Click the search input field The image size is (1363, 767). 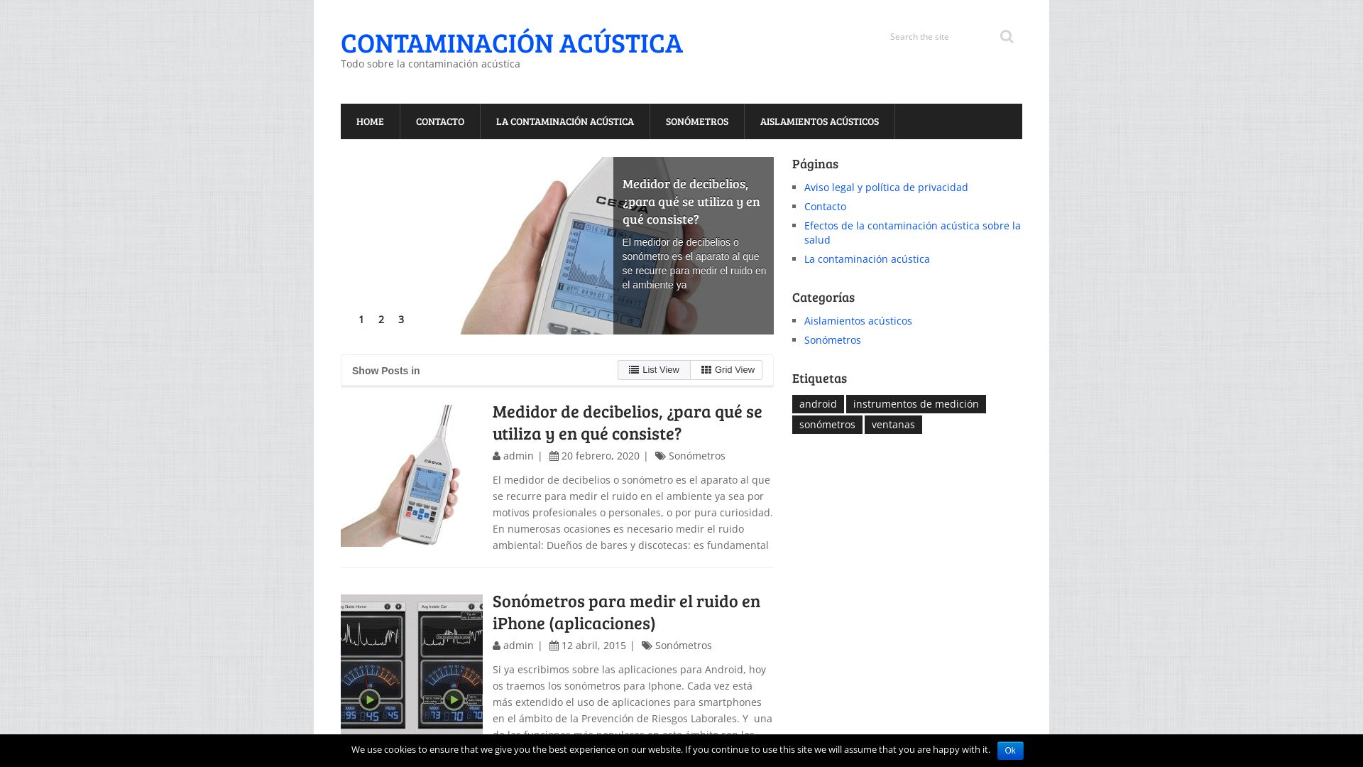(938, 36)
